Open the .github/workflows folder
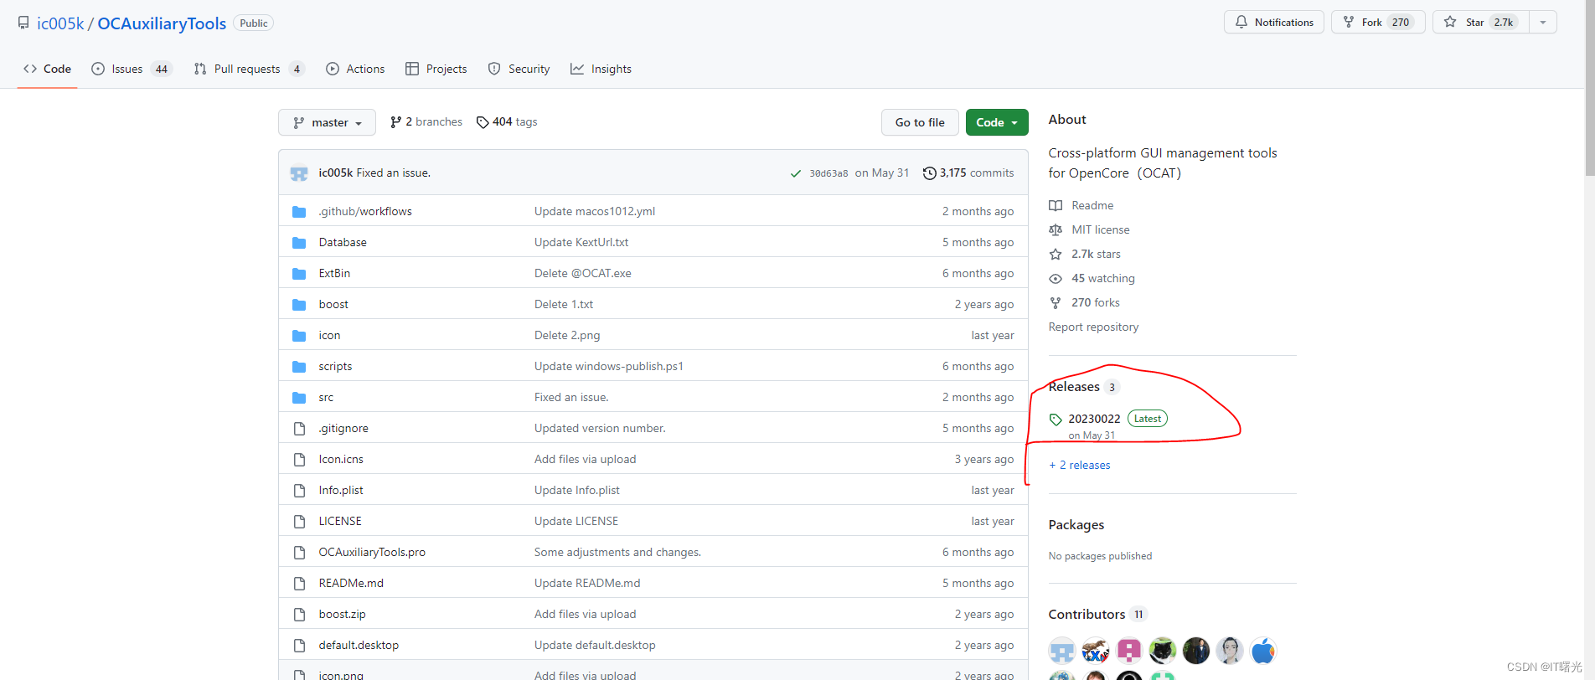Viewport: 1595px width, 680px height. (x=365, y=211)
